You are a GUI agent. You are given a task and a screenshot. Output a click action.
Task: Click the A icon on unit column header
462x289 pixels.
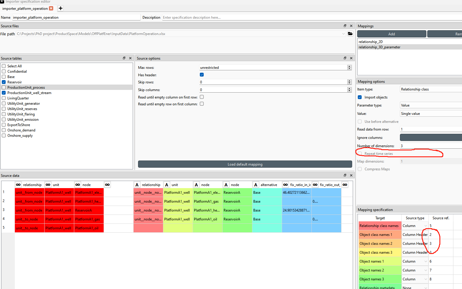point(167,184)
